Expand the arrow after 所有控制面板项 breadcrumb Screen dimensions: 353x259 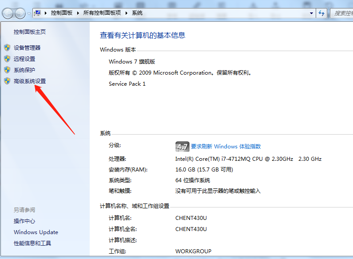tap(126, 13)
